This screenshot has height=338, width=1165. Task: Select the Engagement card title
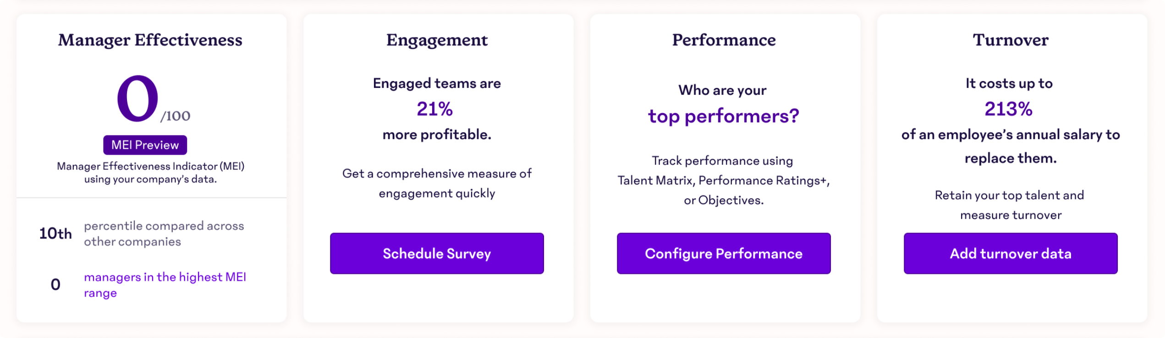point(437,40)
